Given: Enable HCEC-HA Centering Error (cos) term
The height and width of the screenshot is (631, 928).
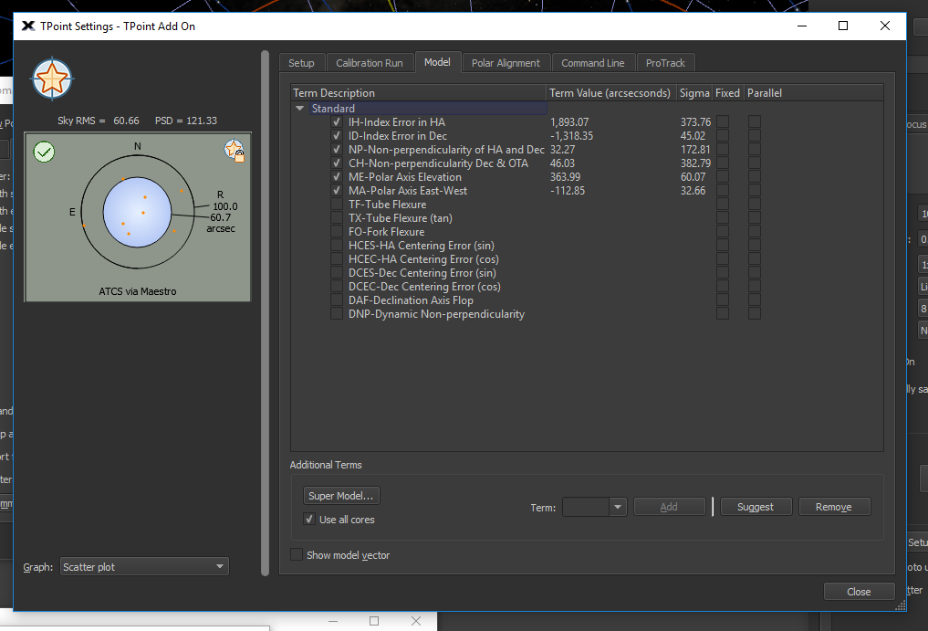Looking at the screenshot, I should pos(337,258).
